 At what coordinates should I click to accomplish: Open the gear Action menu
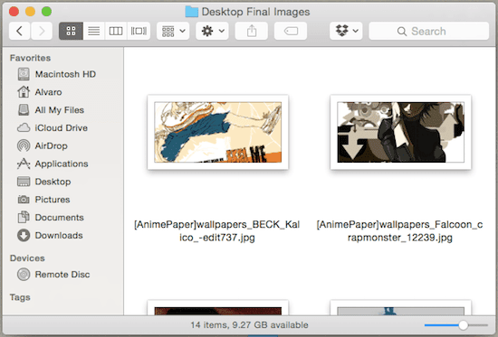coord(212,31)
